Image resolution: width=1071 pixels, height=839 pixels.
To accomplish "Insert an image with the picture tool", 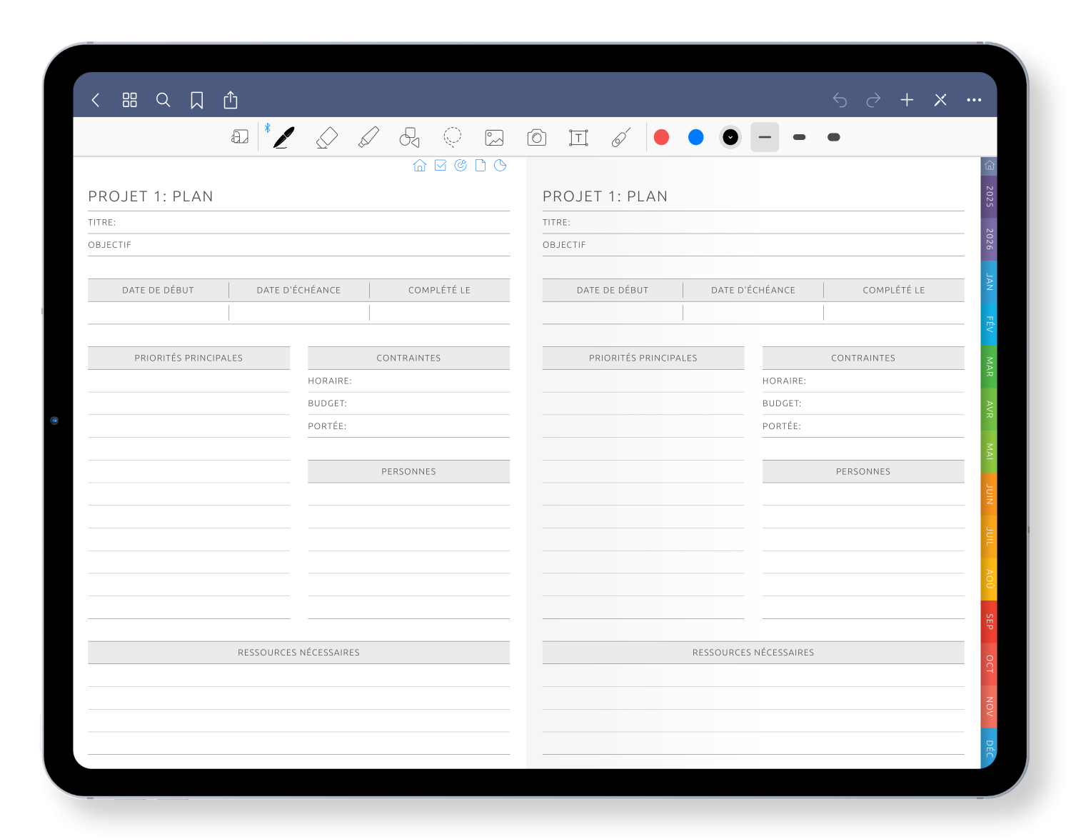I will pos(494,137).
